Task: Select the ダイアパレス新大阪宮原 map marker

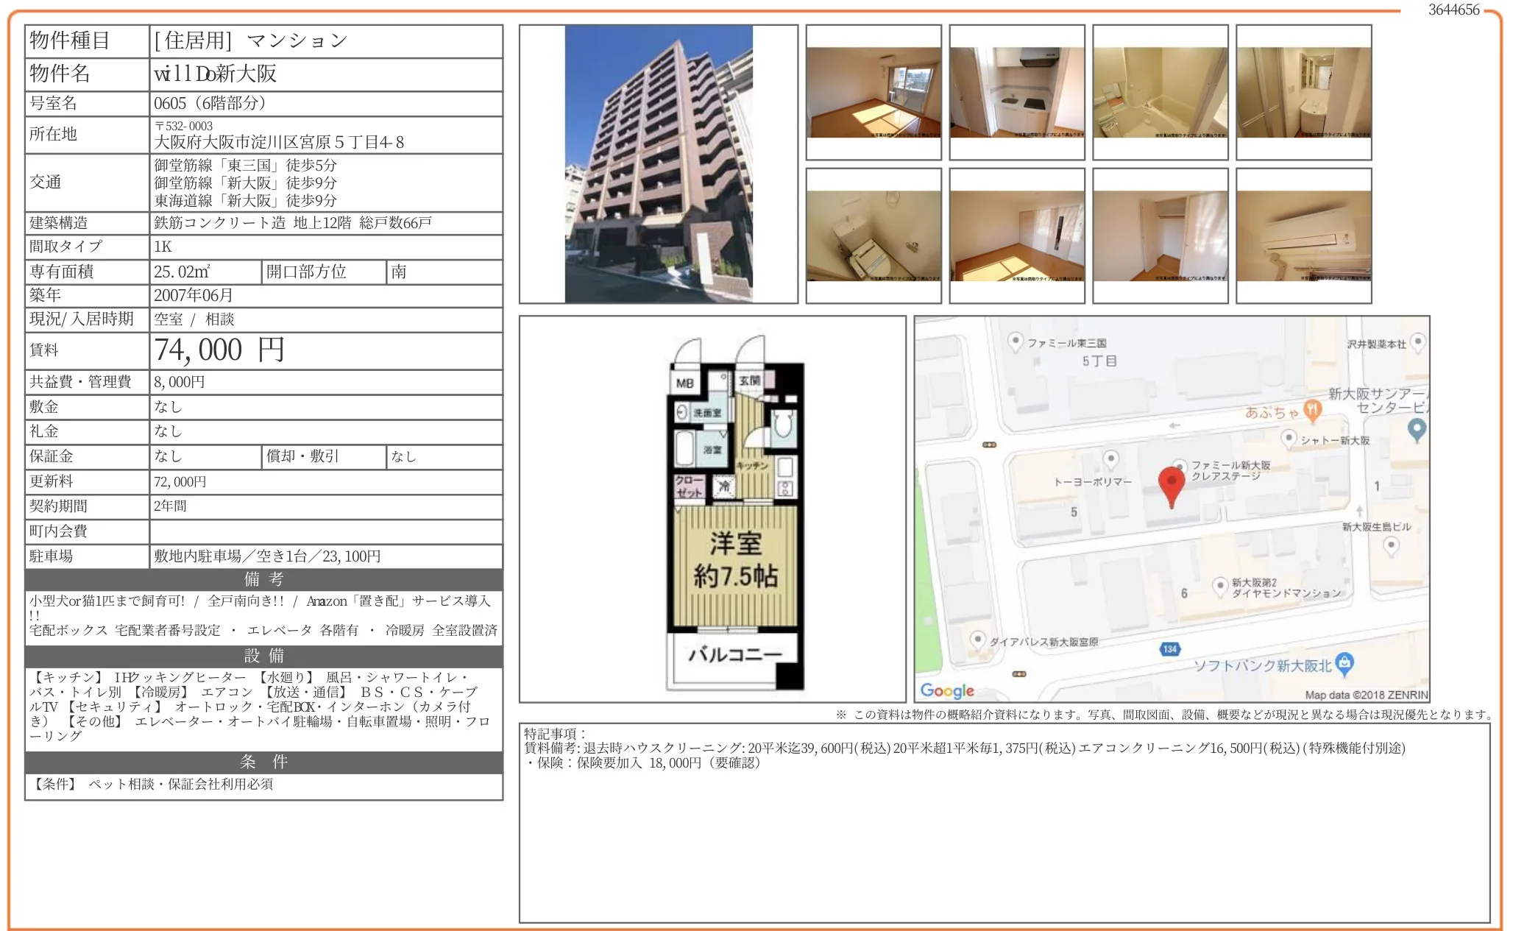Action: [977, 639]
